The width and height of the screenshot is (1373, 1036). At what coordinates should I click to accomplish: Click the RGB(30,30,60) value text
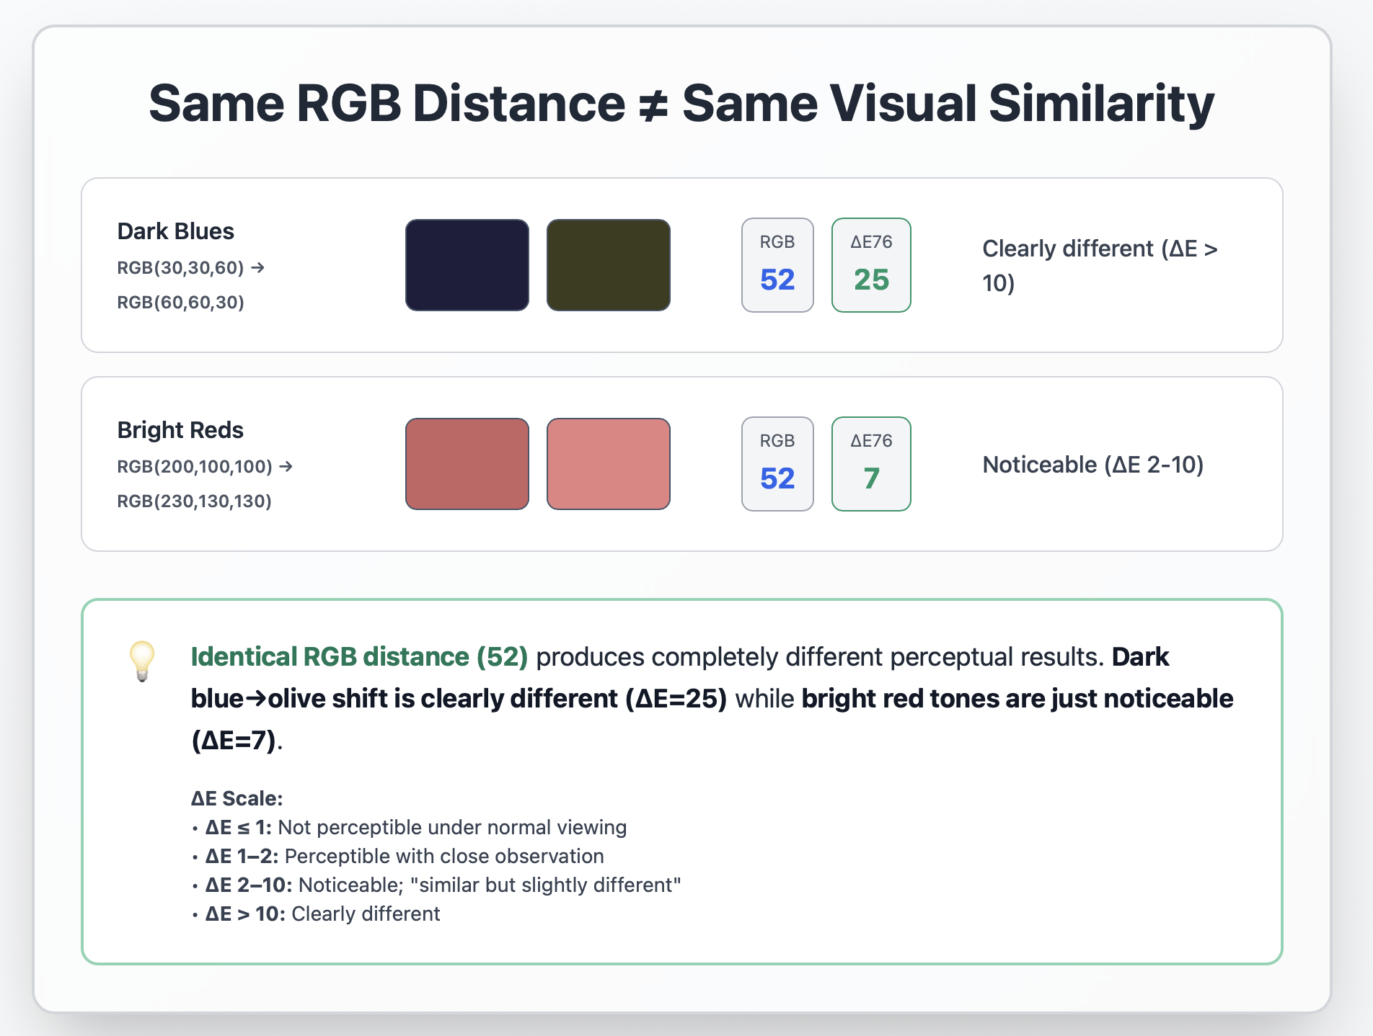click(x=181, y=268)
